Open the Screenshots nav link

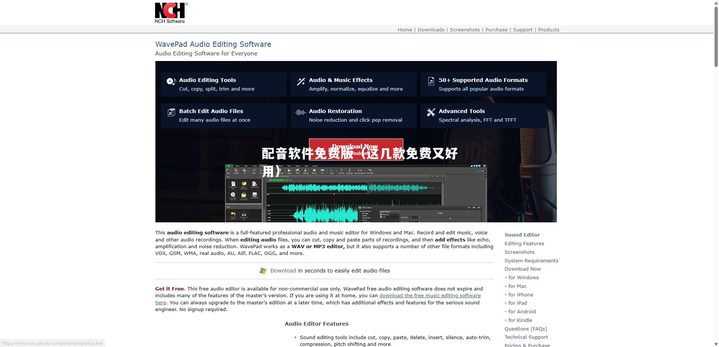pyautogui.click(x=465, y=30)
